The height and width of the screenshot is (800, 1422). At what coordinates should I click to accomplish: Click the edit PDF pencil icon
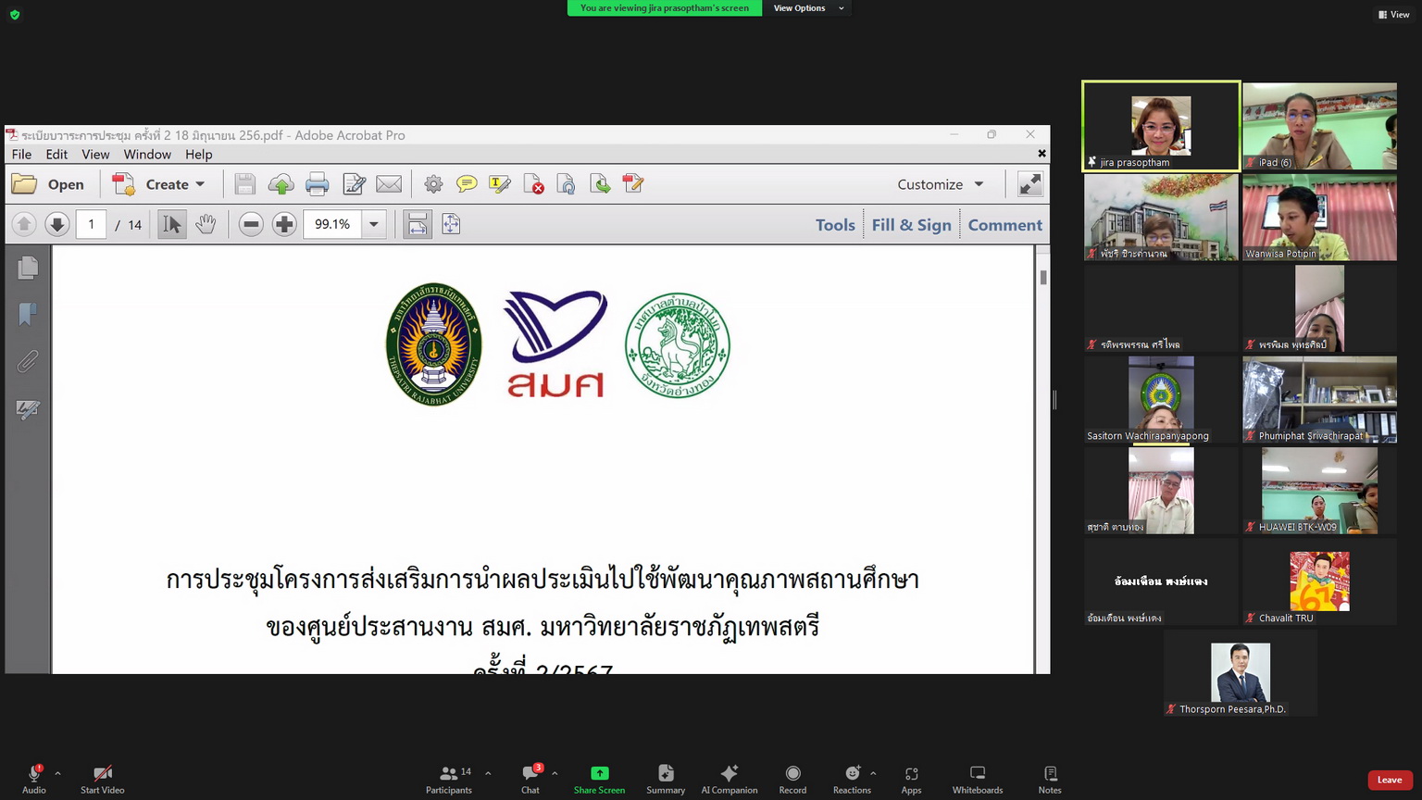pos(633,184)
